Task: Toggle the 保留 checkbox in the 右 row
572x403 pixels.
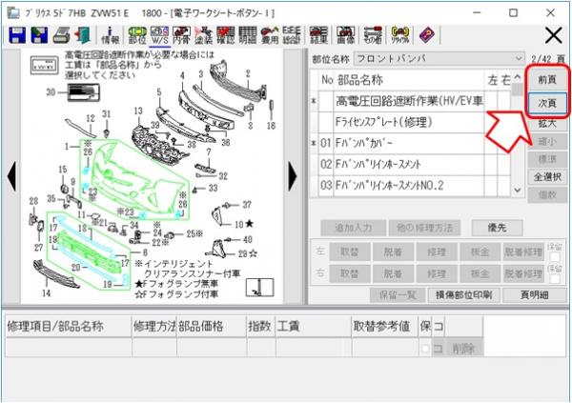Action: [x=555, y=278]
